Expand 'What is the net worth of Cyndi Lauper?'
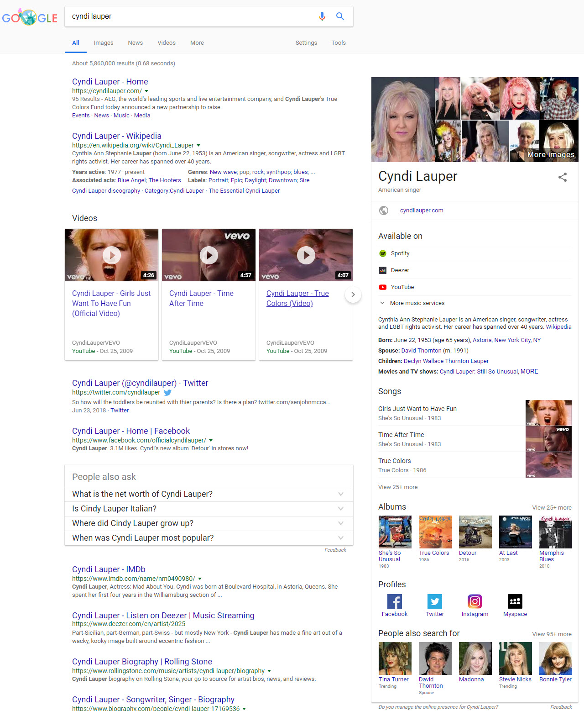 click(x=209, y=494)
